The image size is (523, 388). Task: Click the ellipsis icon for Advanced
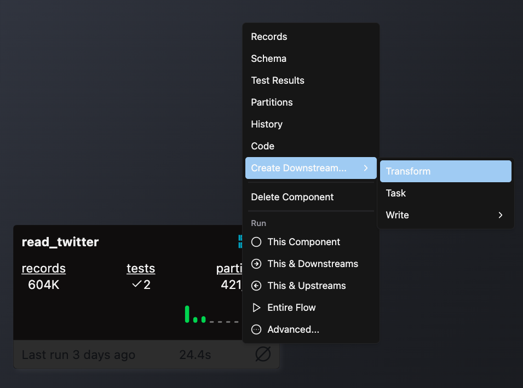pos(256,329)
